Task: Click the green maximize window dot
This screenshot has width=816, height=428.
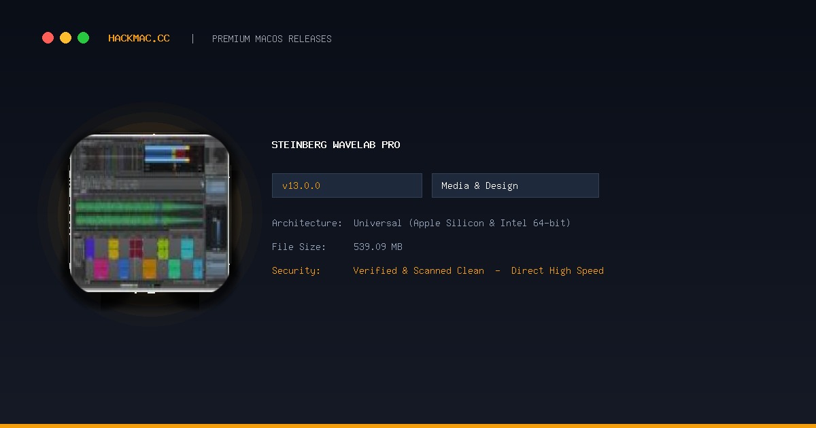Action: (83, 38)
